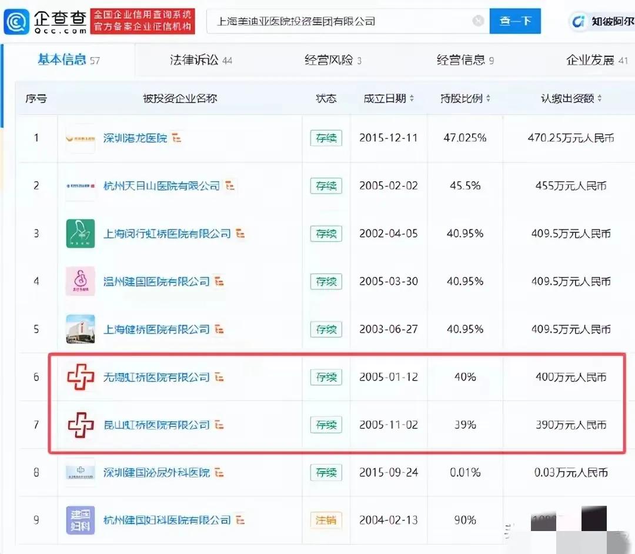Open 杭州天目山医院有限公司 link
The height and width of the screenshot is (554, 635).
click(161, 186)
